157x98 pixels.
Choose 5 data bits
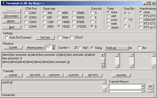[94, 13]
